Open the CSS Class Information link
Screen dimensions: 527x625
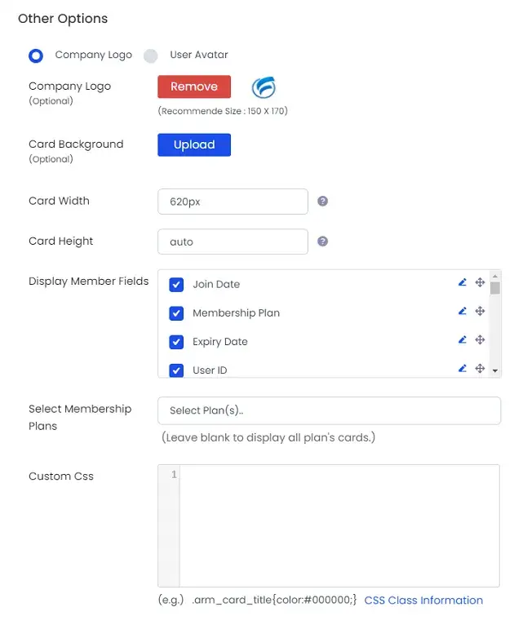[423, 601]
